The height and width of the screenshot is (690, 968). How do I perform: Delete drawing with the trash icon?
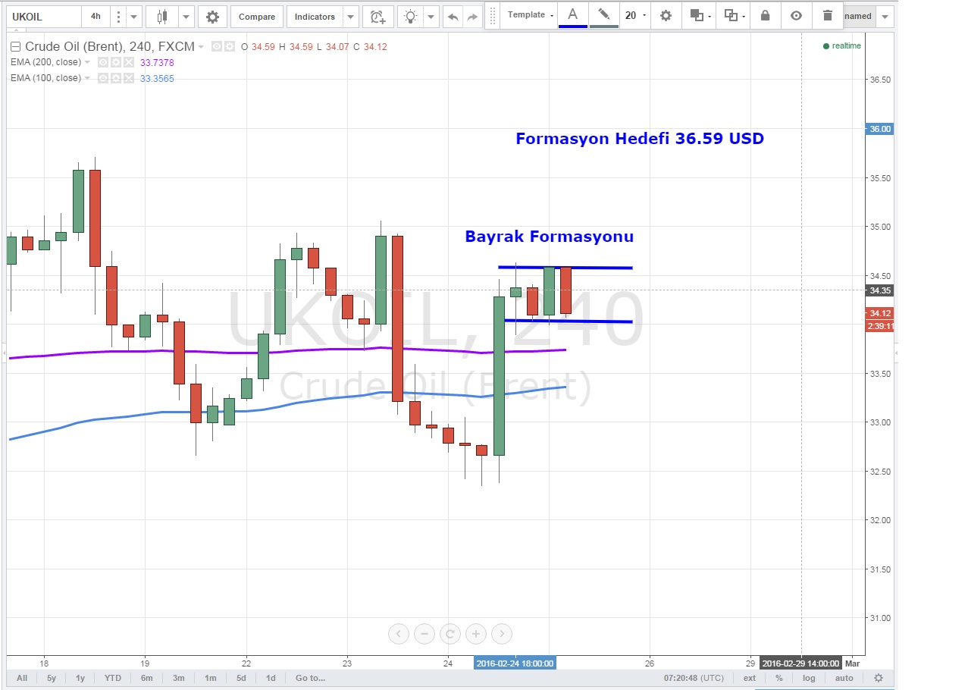tap(827, 16)
